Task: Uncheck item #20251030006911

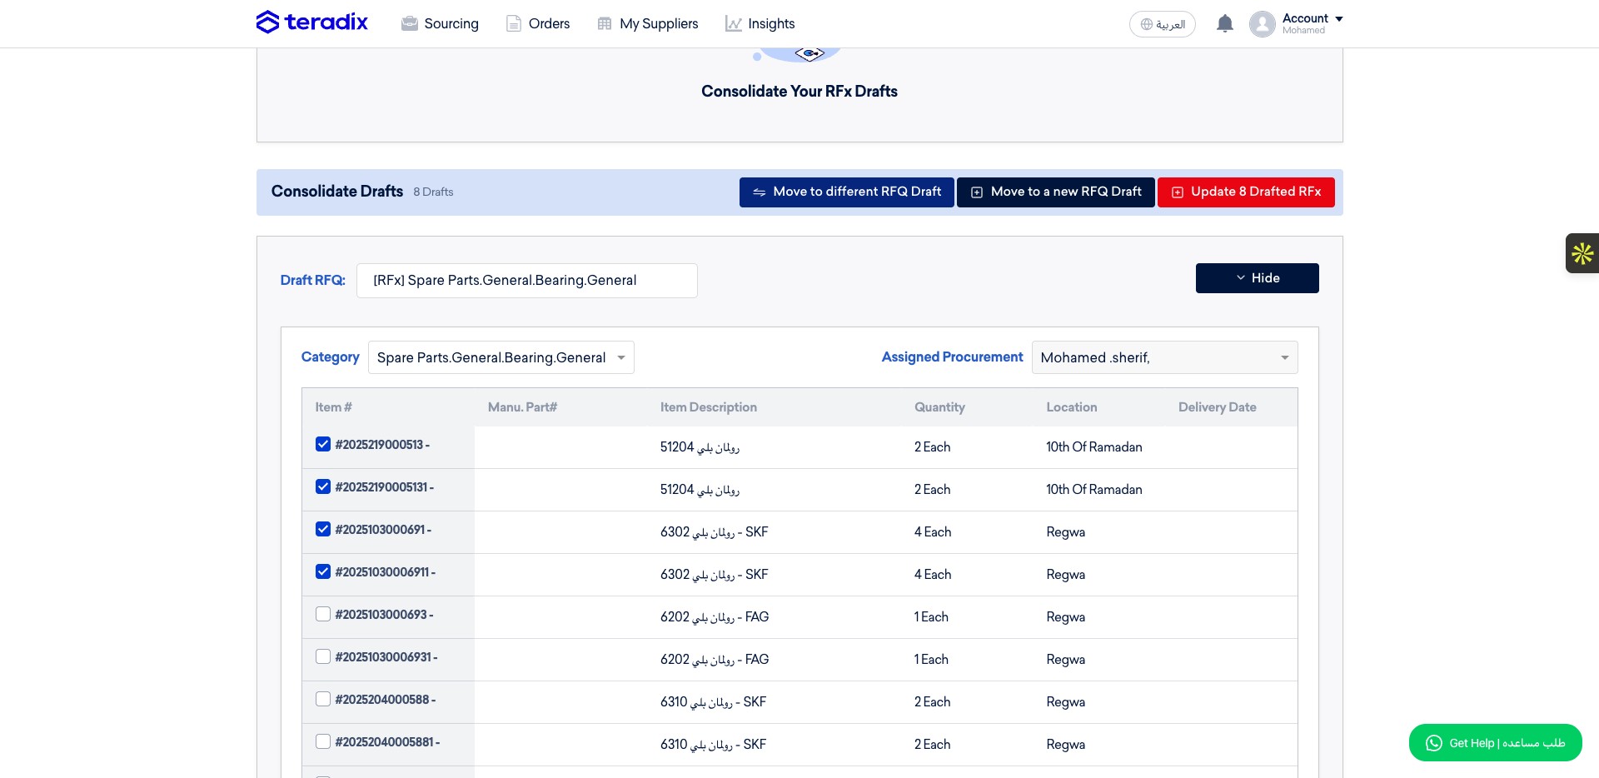Action: click(323, 571)
